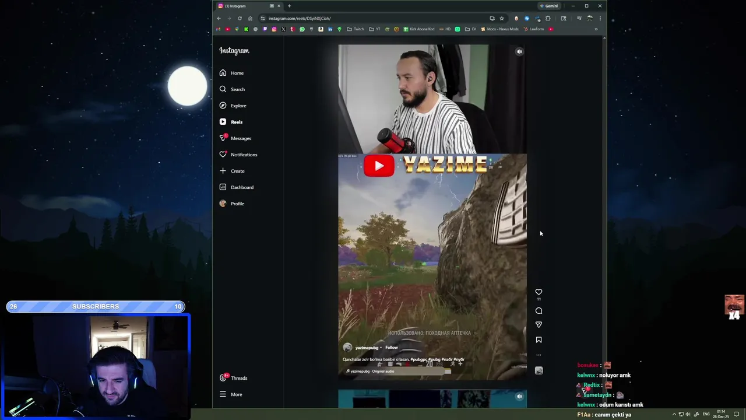The height and width of the screenshot is (420, 746).
Task: Open the green Kick bookmark icon
Action: pyautogui.click(x=246, y=29)
